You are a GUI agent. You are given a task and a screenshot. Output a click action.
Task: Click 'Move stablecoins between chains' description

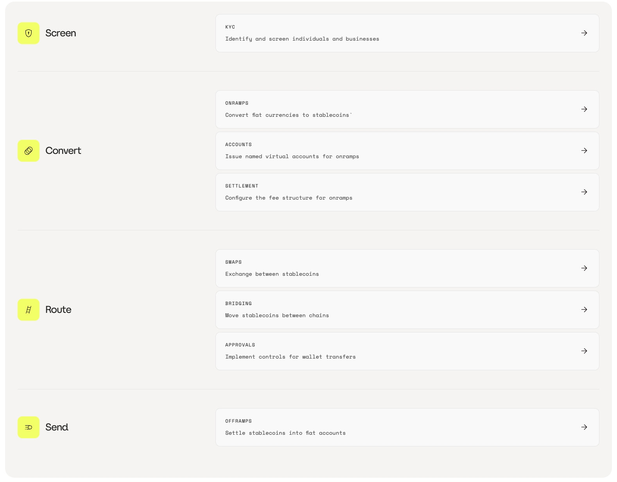[x=277, y=316]
